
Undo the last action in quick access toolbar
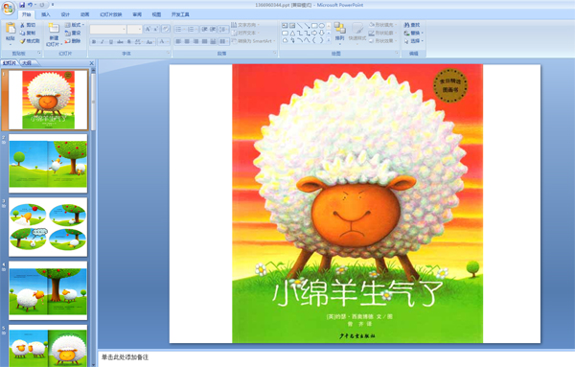click(x=31, y=5)
